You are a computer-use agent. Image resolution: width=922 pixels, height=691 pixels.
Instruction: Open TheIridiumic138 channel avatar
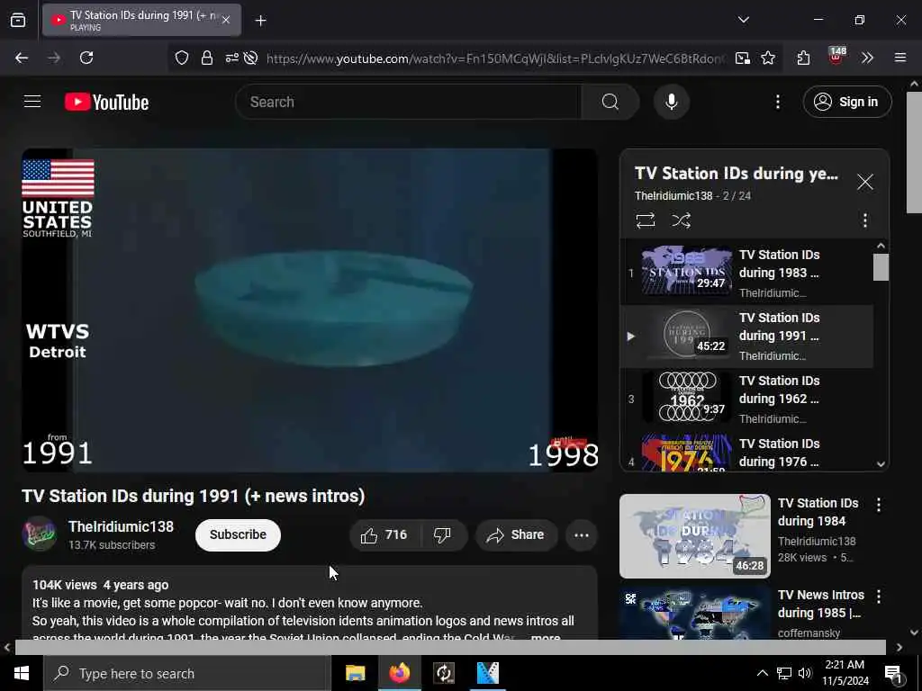[x=39, y=534]
